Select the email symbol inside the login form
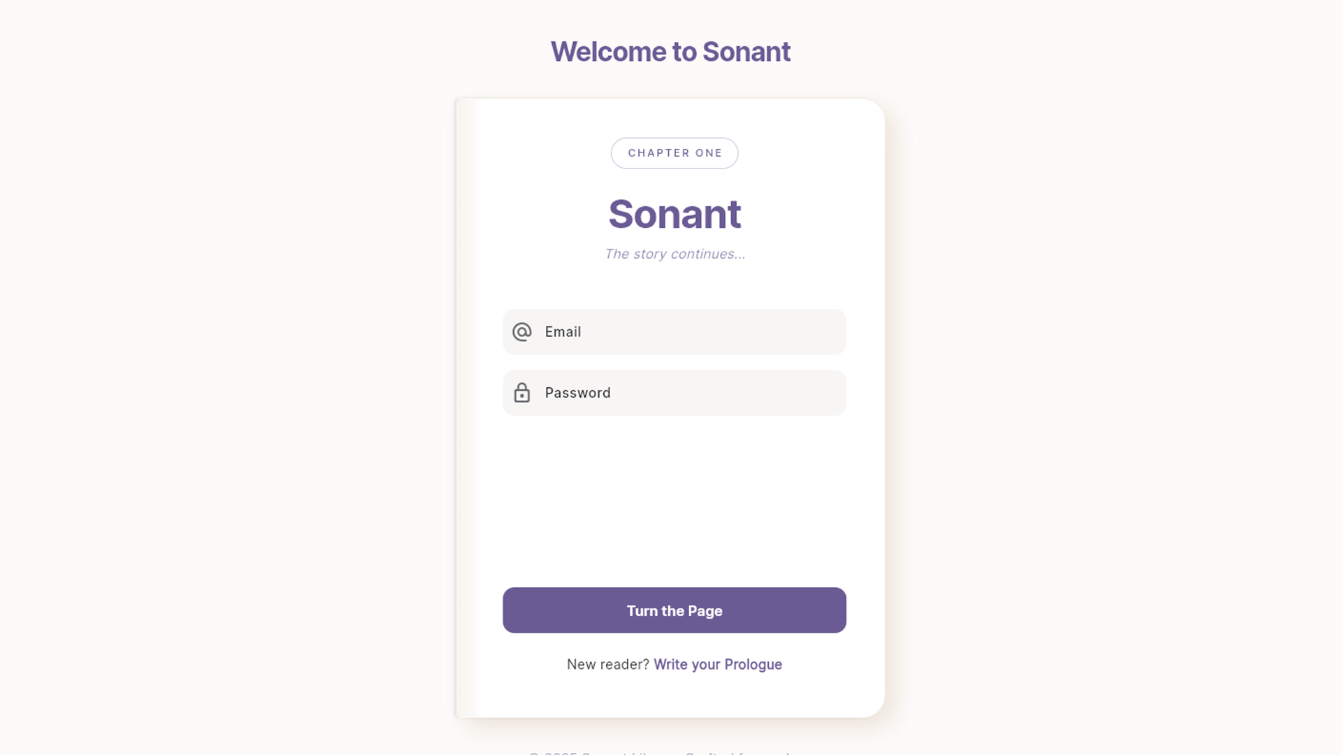 tap(523, 332)
